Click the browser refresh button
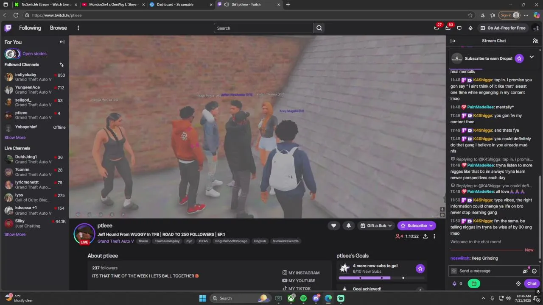 pyautogui.click(x=16, y=15)
